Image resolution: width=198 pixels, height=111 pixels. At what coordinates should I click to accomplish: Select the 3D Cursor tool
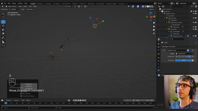[3, 18]
